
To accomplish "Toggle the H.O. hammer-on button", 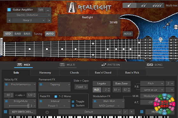I will [x=97, y=90].
